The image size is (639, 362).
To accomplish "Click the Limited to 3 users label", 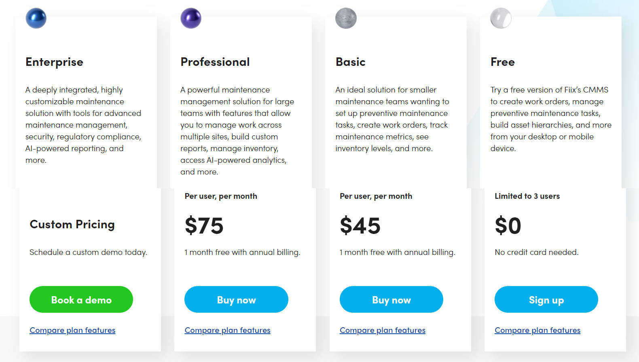I will [527, 196].
